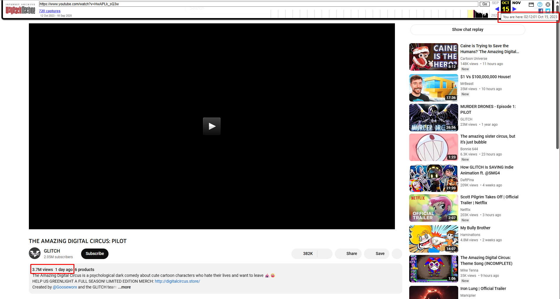
Task: Select NOV month in Wayback toolbar
Action: pyautogui.click(x=516, y=3)
